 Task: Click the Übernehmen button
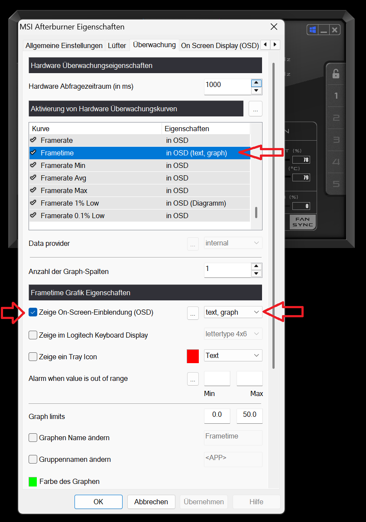point(204,502)
